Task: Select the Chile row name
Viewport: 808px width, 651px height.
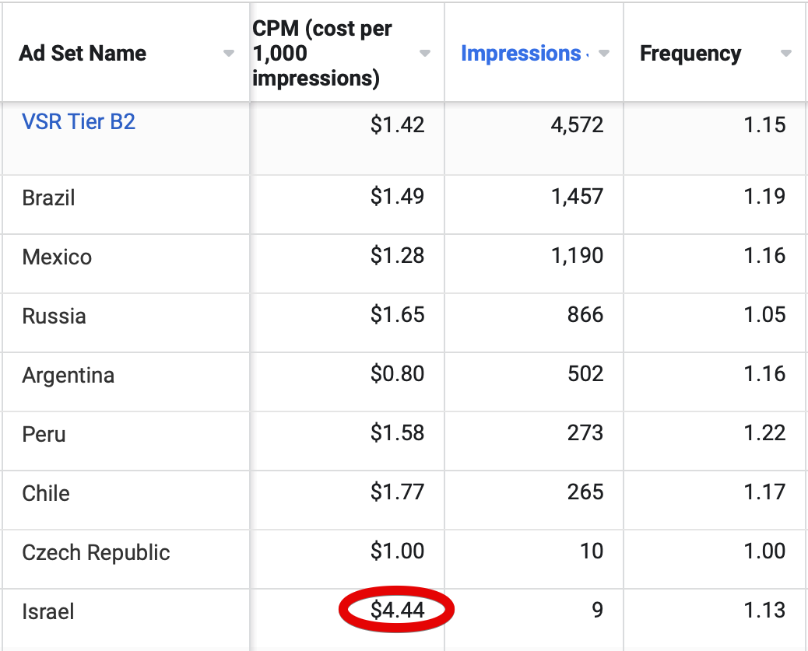Action: 46,493
